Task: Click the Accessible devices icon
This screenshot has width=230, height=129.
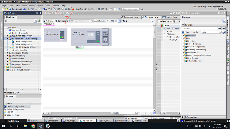Action: coord(99,9)
